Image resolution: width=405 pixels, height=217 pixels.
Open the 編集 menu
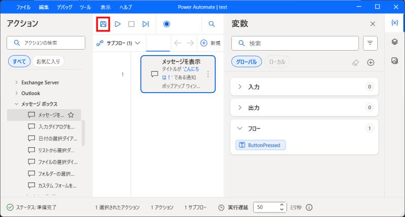(x=44, y=7)
